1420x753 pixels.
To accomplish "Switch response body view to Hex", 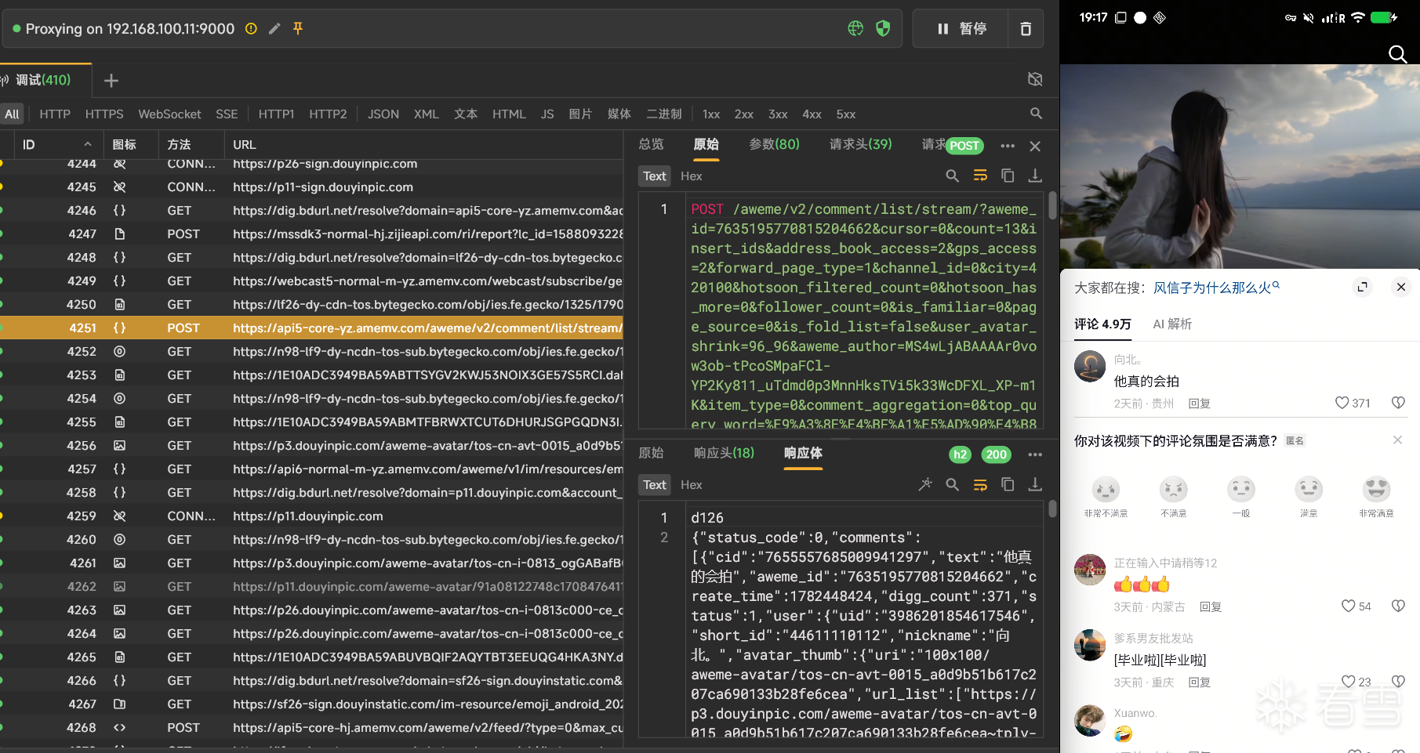I will point(691,485).
